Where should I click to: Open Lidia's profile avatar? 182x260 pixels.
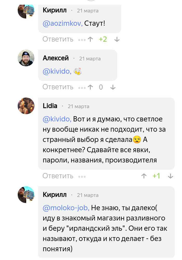[26, 106]
